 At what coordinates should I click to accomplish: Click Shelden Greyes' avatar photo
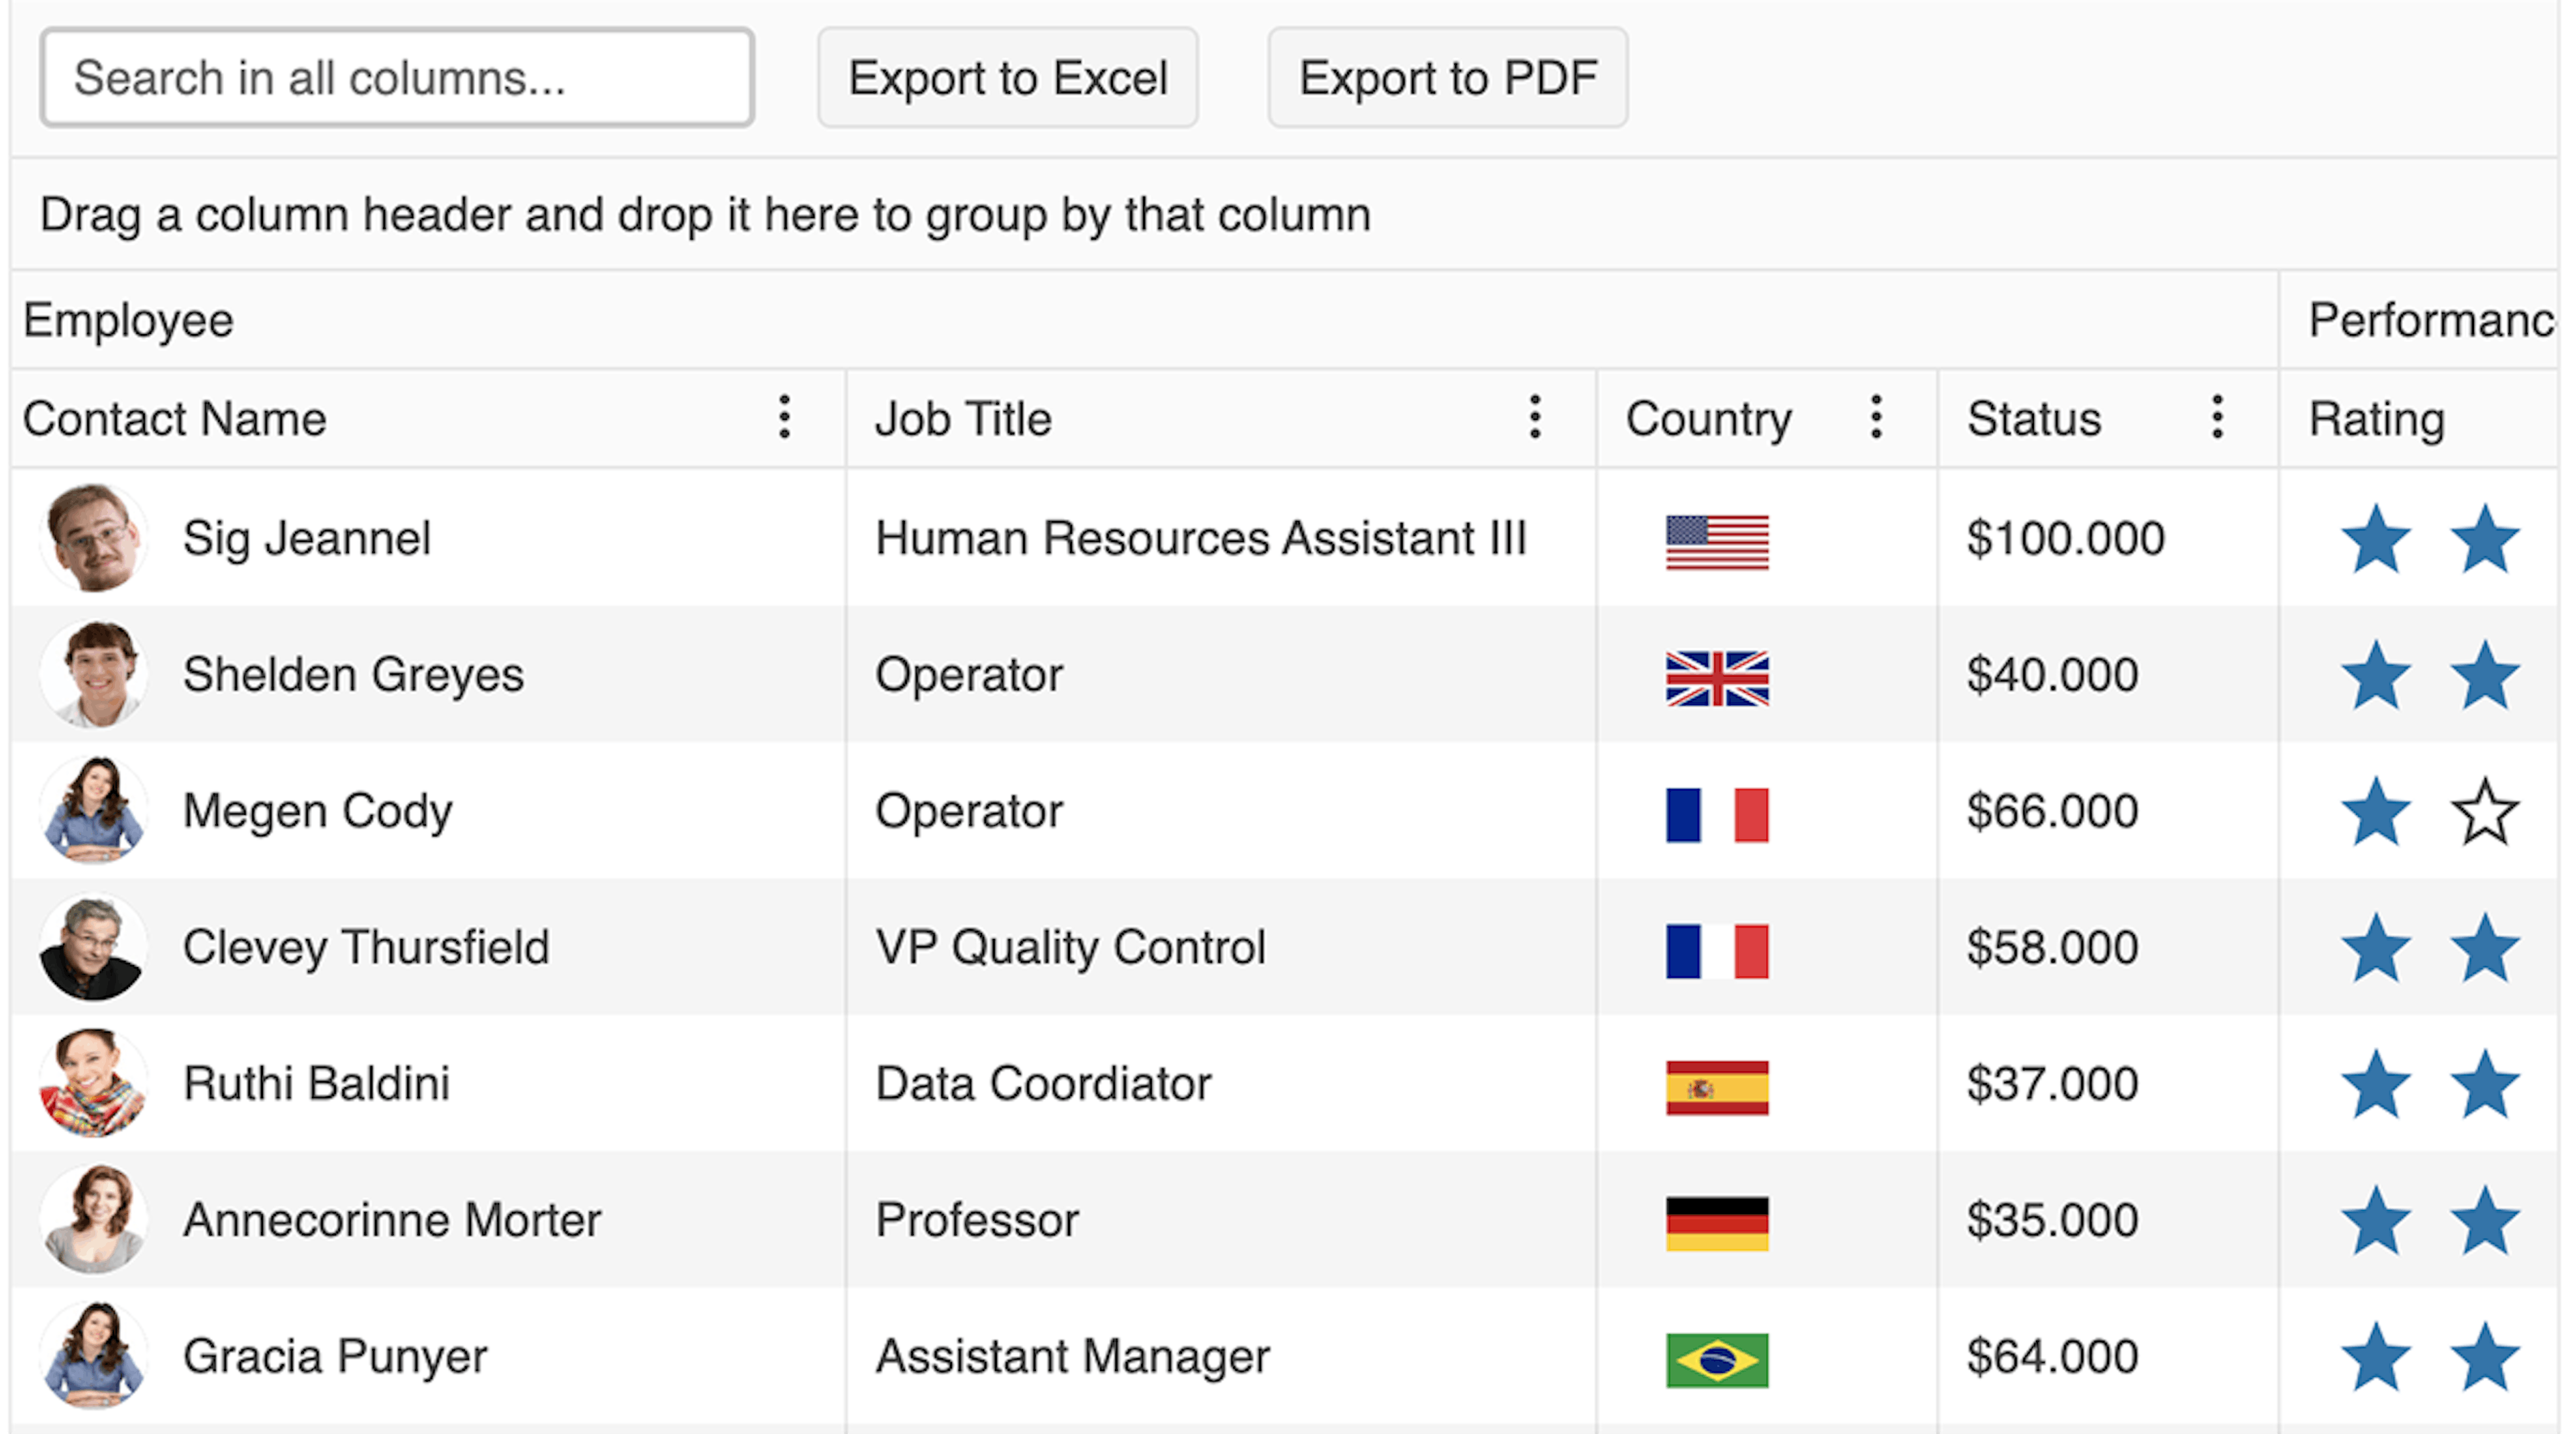pos(93,674)
